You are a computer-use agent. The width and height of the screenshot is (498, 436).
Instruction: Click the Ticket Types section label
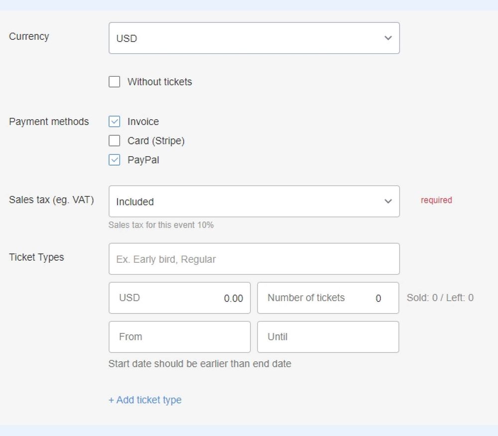(37, 257)
